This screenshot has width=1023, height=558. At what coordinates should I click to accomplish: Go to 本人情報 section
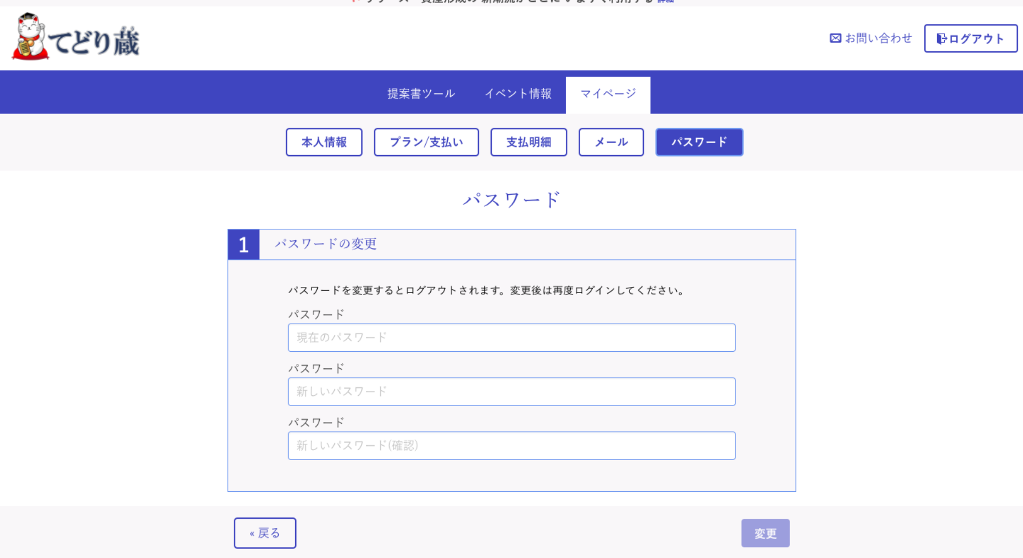(324, 142)
